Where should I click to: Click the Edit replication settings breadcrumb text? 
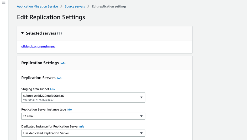coord(109,7)
